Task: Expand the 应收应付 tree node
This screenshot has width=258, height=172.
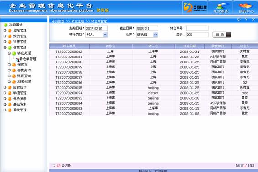Action: [x=5, y=87]
